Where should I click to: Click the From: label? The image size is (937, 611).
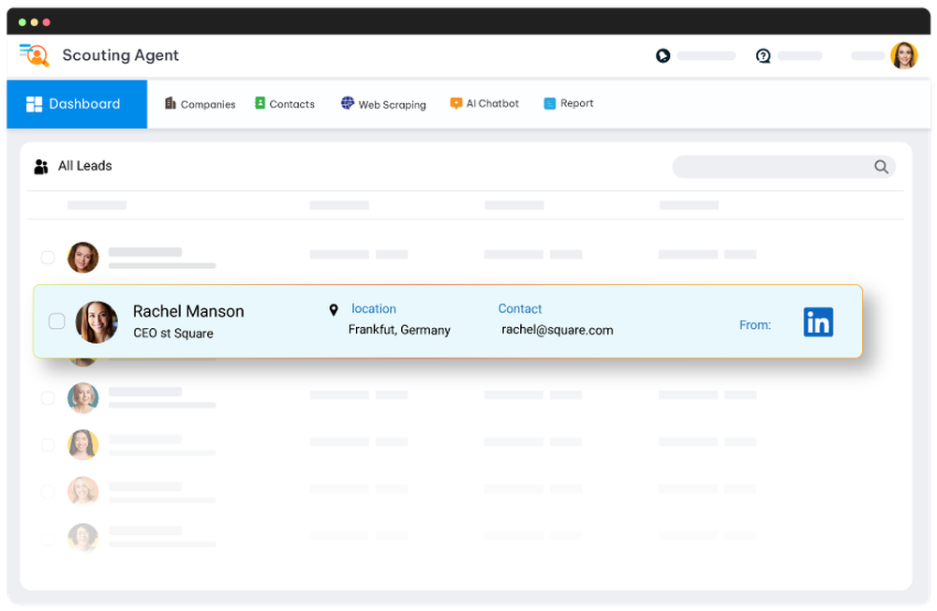point(755,325)
